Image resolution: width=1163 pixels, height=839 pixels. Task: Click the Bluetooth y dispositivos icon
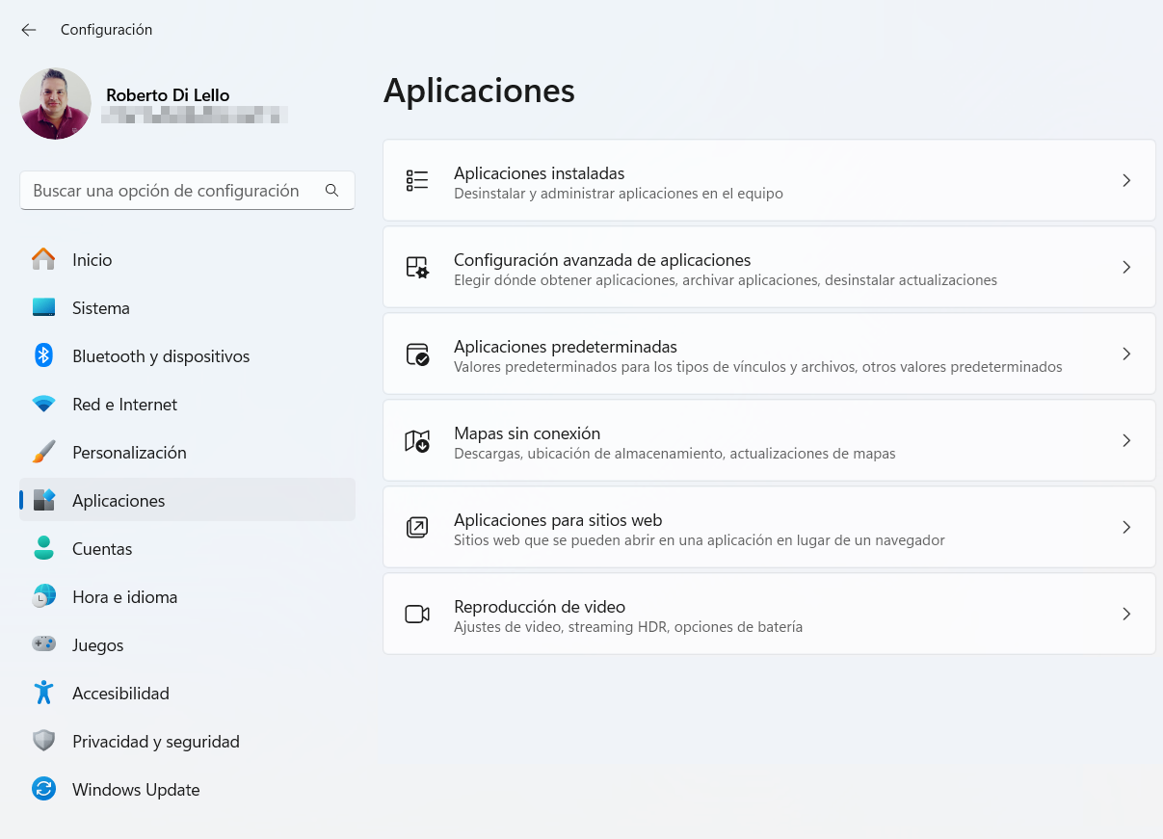coord(43,356)
